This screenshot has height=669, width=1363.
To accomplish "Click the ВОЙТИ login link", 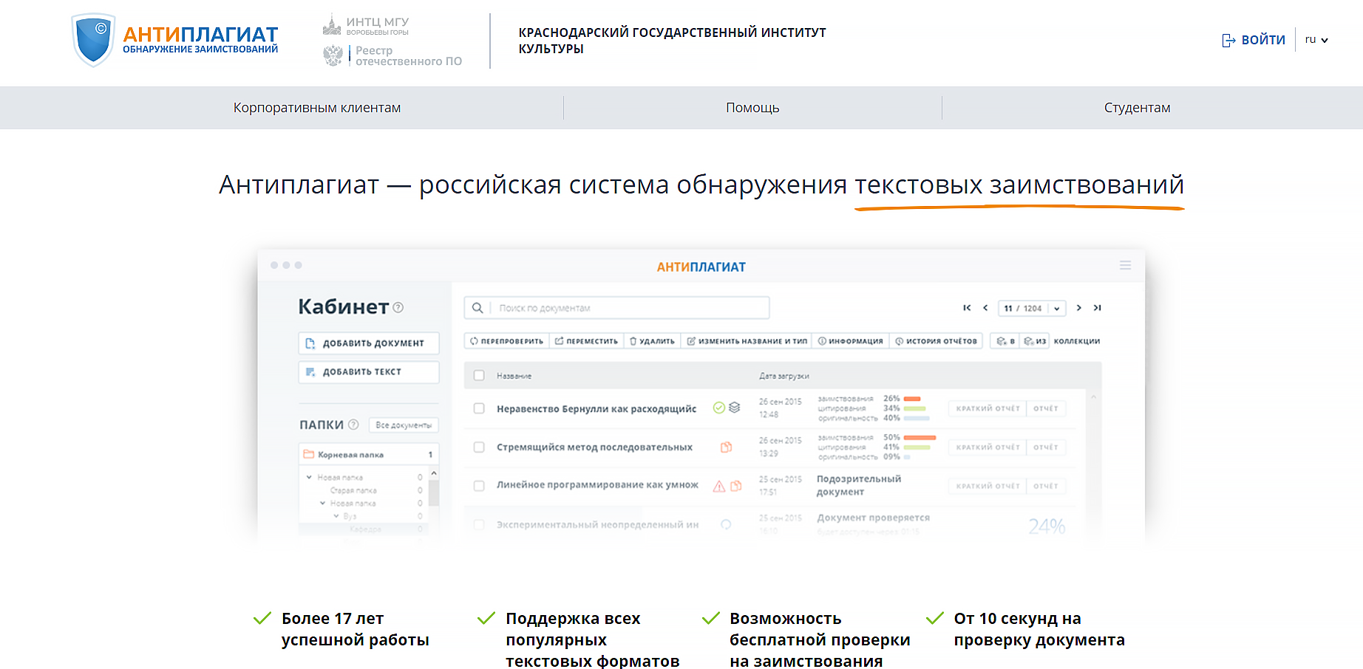I will 1254,40.
